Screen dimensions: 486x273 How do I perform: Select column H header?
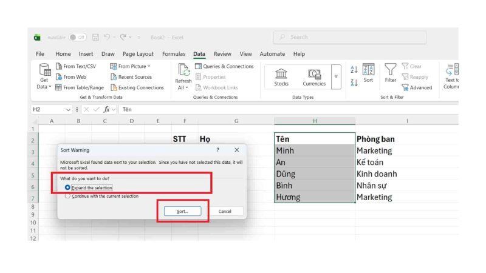point(315,121)
